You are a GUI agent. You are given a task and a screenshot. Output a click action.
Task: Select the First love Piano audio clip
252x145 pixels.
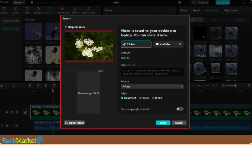(x=142, y=125)
